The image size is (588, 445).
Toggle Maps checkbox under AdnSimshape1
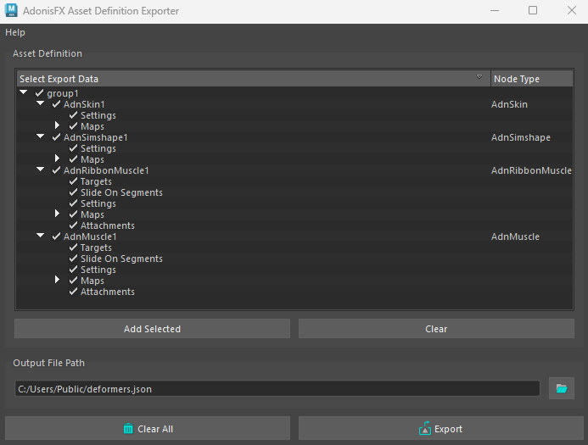pos(73,159)
